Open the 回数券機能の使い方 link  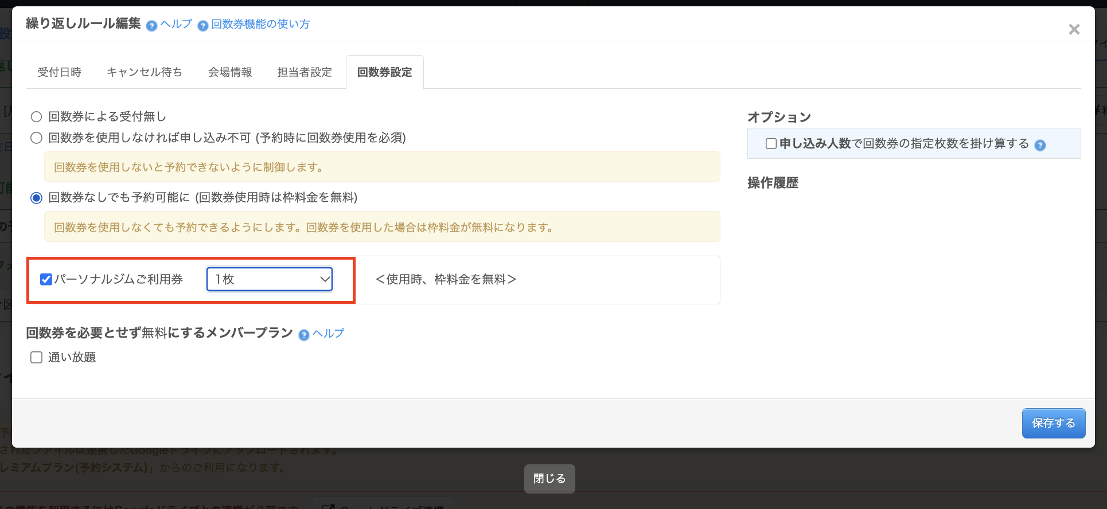tap(260, 24)
